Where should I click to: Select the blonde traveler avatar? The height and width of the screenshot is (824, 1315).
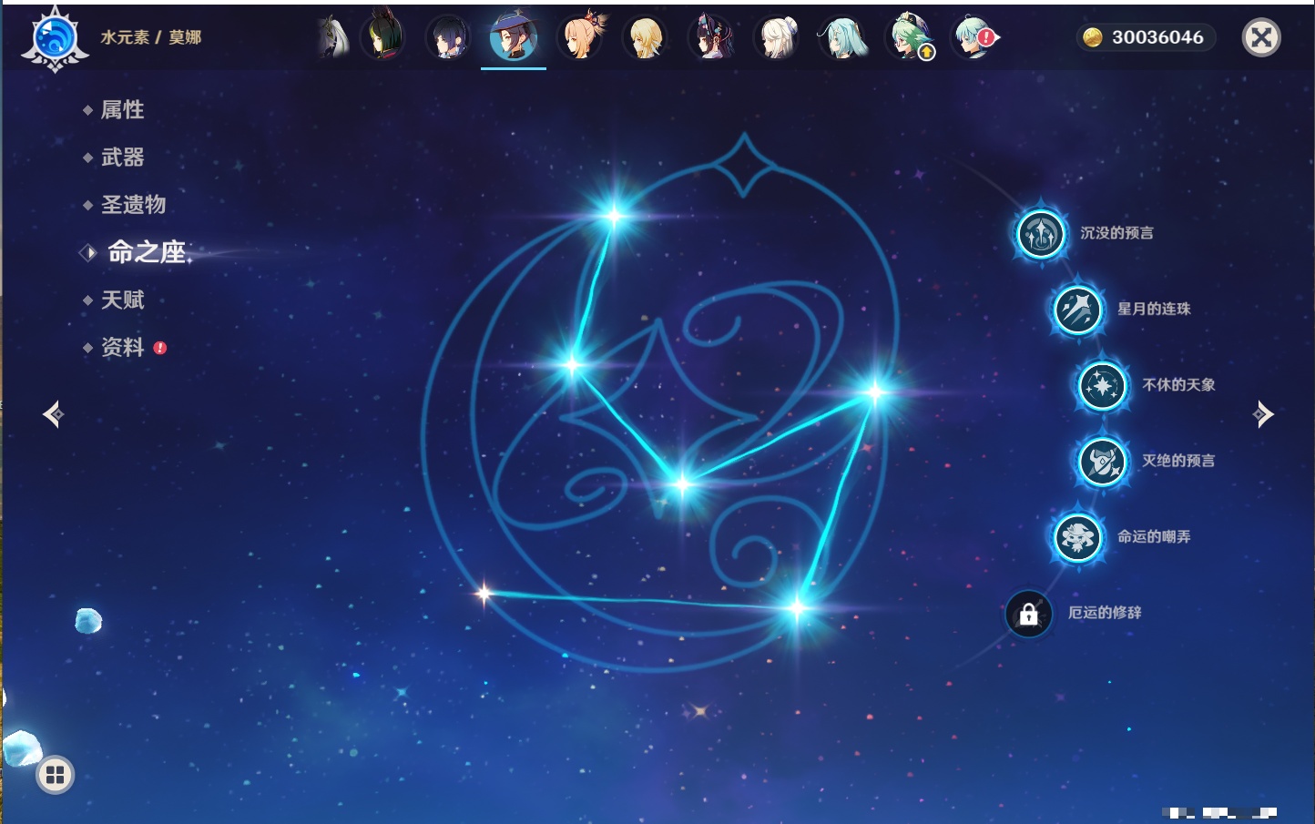tap(646, 37)
